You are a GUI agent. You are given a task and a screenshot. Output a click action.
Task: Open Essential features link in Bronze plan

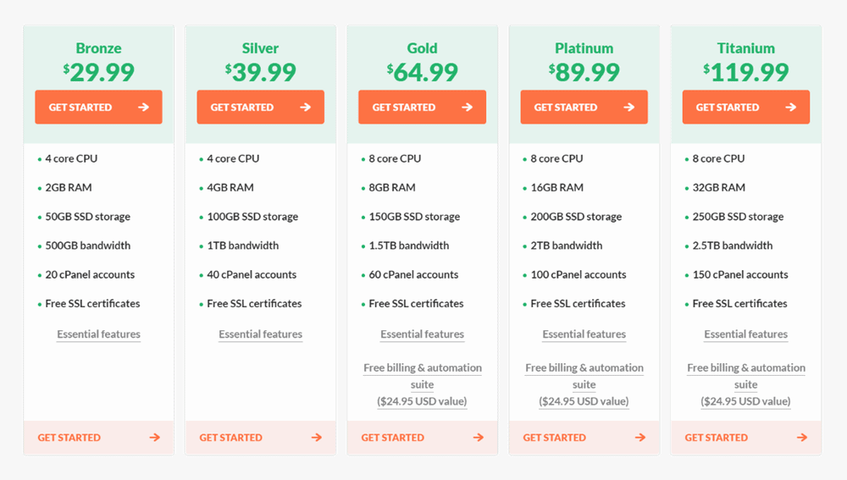[99, 334]
